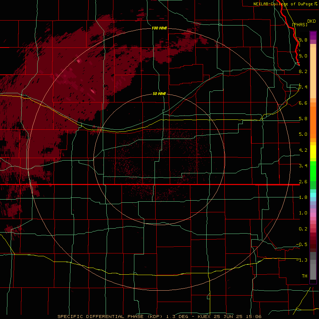319x319 pixels.
Task: Click the SPECIFIC DIFFERENTIAL PHASE (KDP) caption
Action: pyautogui.click(x=111, y=317)
